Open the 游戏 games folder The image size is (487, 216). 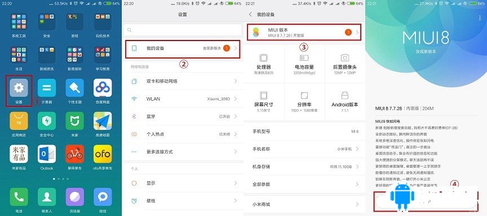pos(74,22)
